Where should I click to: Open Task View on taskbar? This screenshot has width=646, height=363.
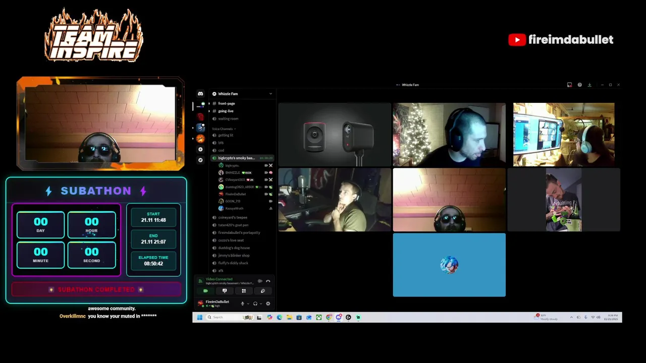(x=259, y=317)
